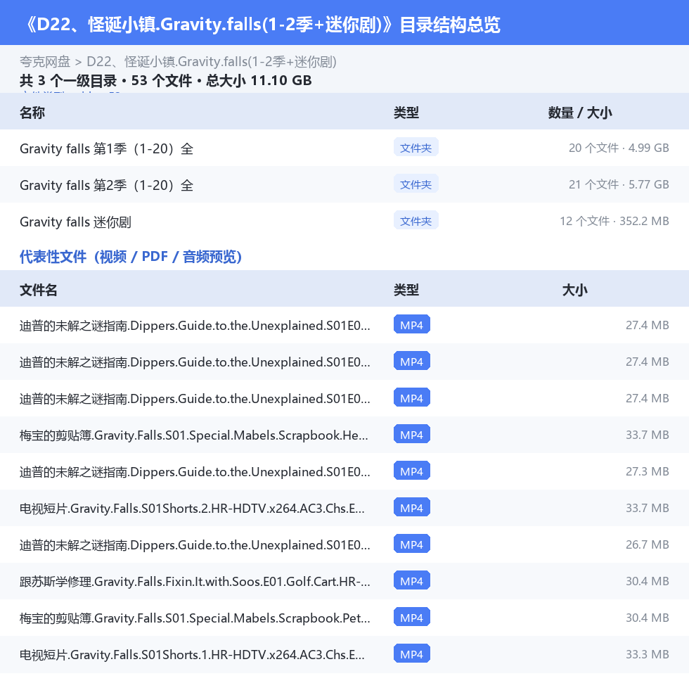Click 文件夹 badge in the 第1季 row

point(416,148)
